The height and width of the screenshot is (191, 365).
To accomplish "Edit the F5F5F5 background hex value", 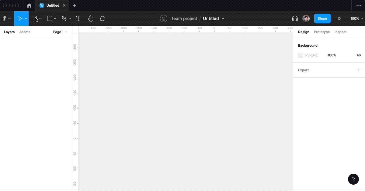I will (x=311, y=55).
